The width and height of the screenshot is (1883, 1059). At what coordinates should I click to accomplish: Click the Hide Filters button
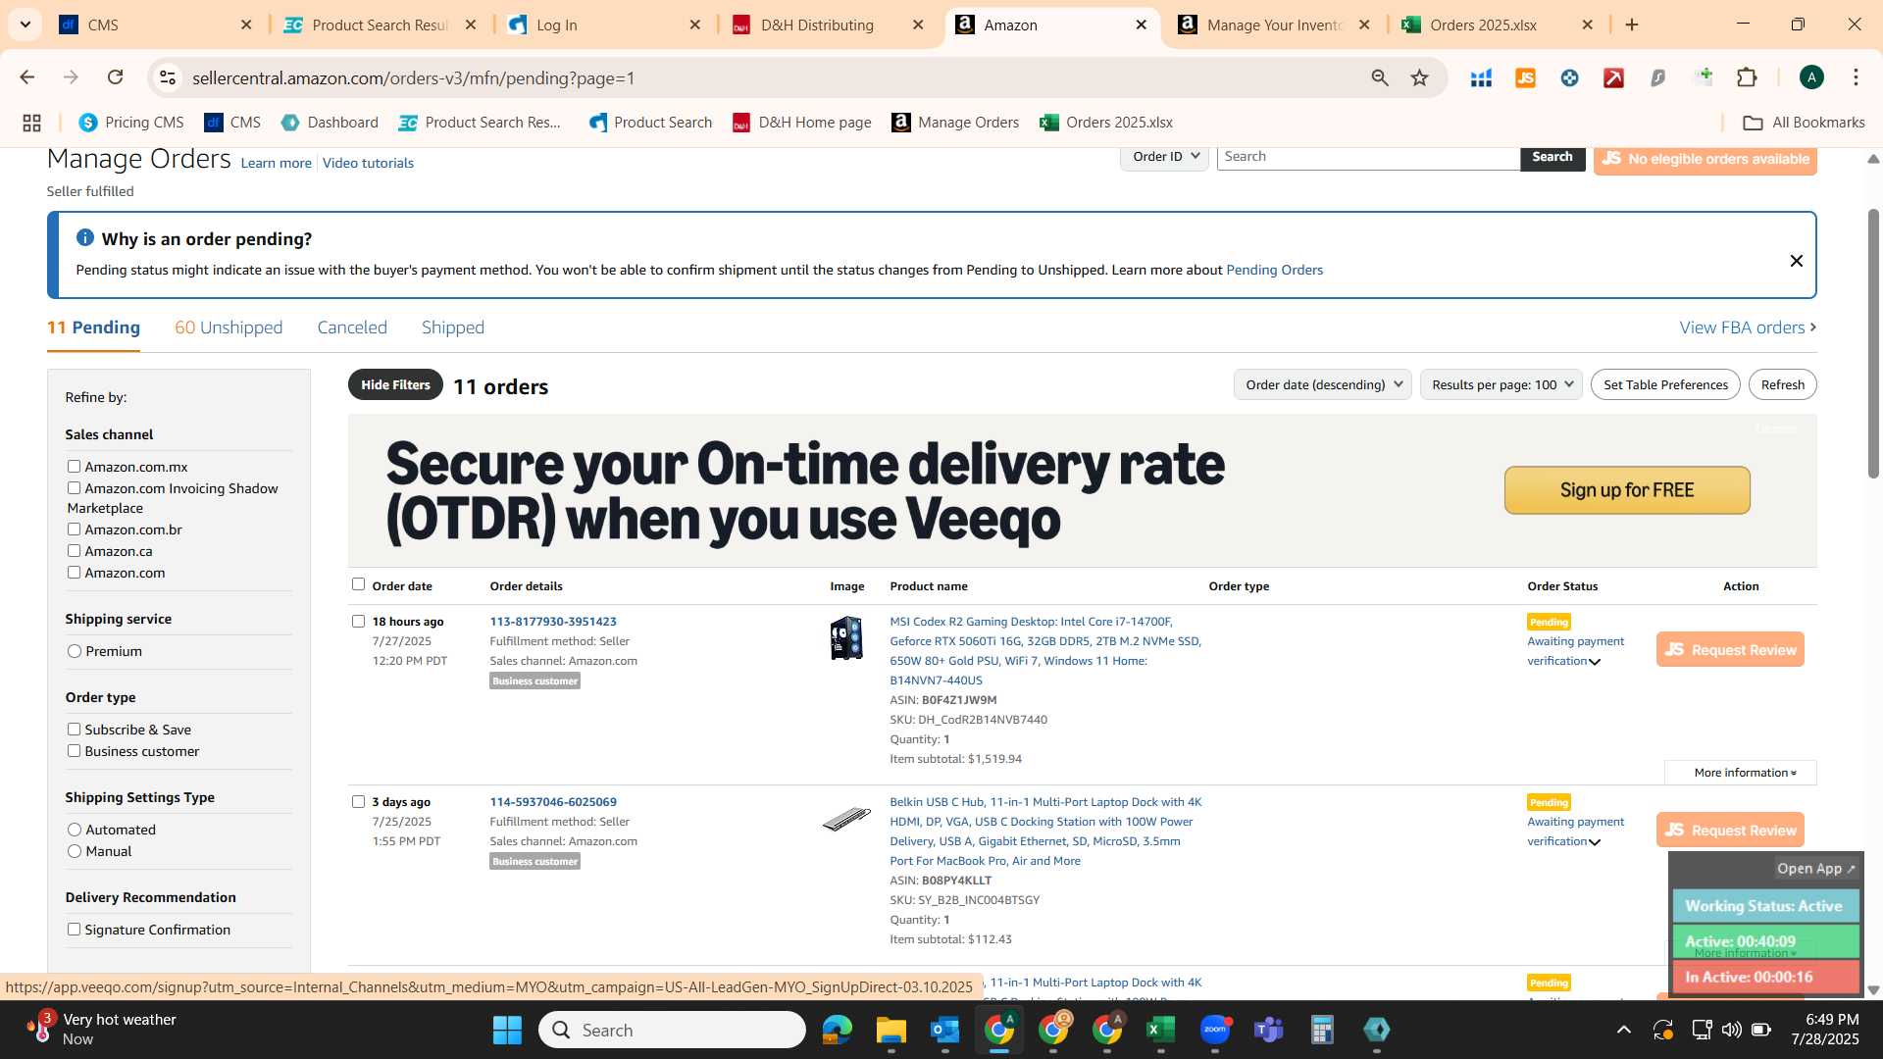coord(395,384)
